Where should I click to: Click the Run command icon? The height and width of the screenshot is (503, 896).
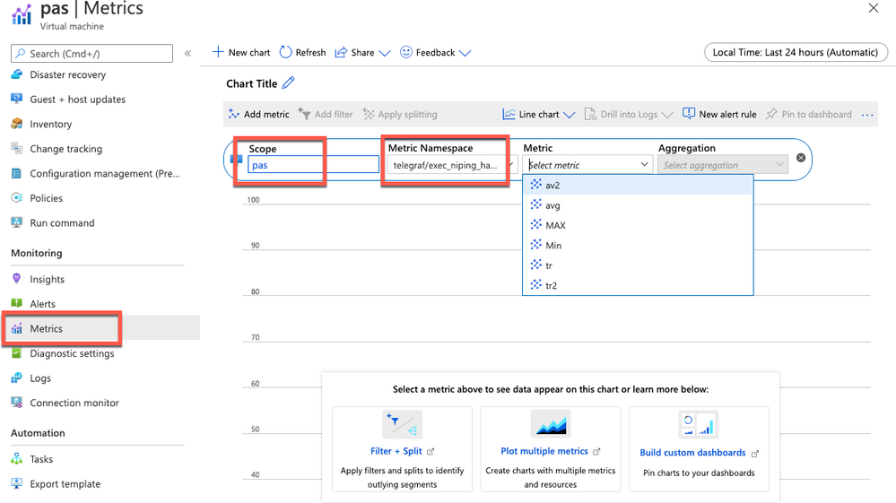coord(17,222)
